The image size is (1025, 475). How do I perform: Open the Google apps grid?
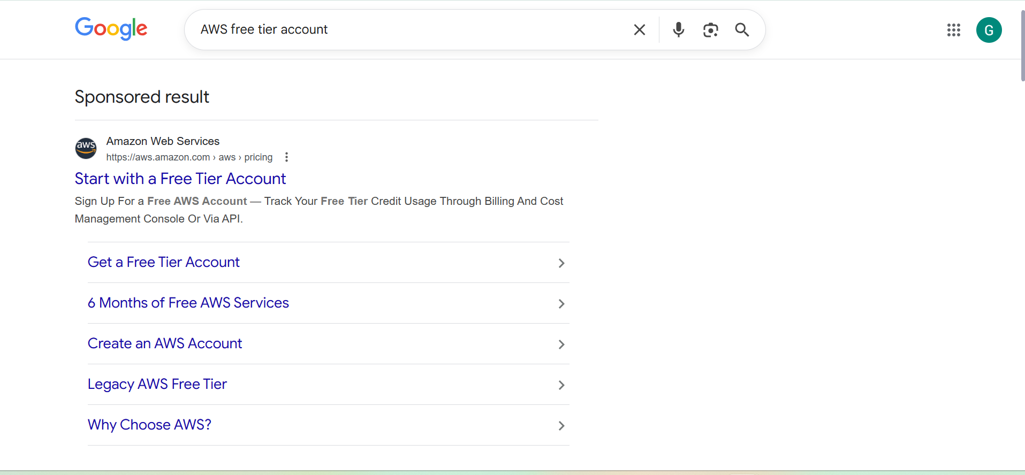(x=954, y=30)
